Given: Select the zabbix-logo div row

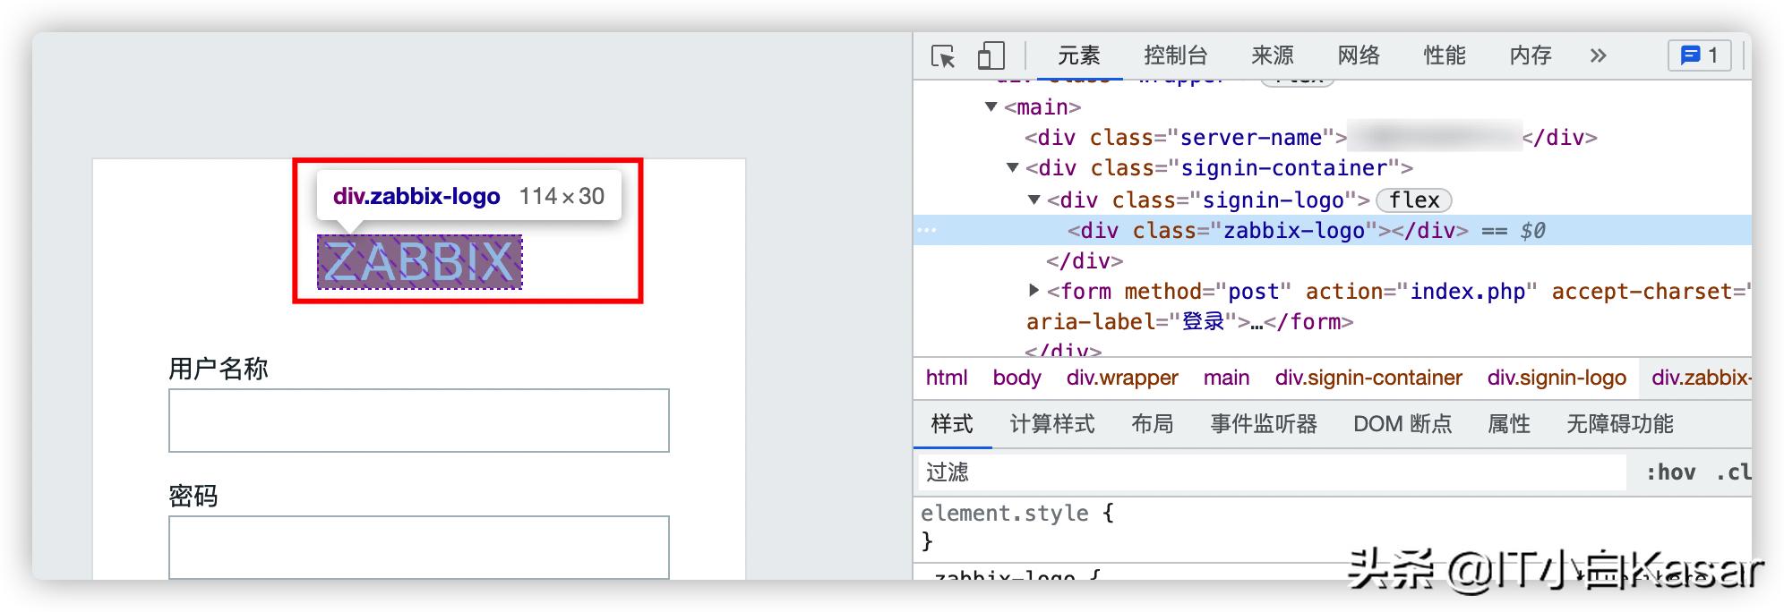Looking at the screenshot, I should tap(1333, 231).
